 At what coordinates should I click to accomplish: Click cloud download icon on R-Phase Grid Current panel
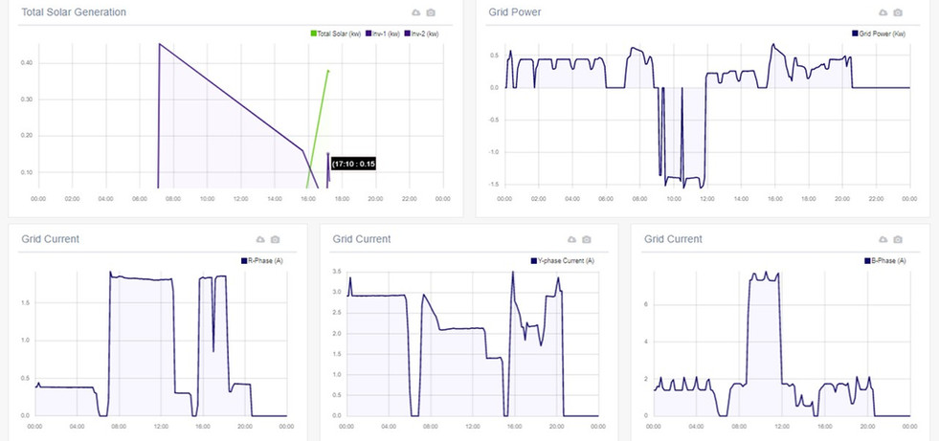coord(260,239)
